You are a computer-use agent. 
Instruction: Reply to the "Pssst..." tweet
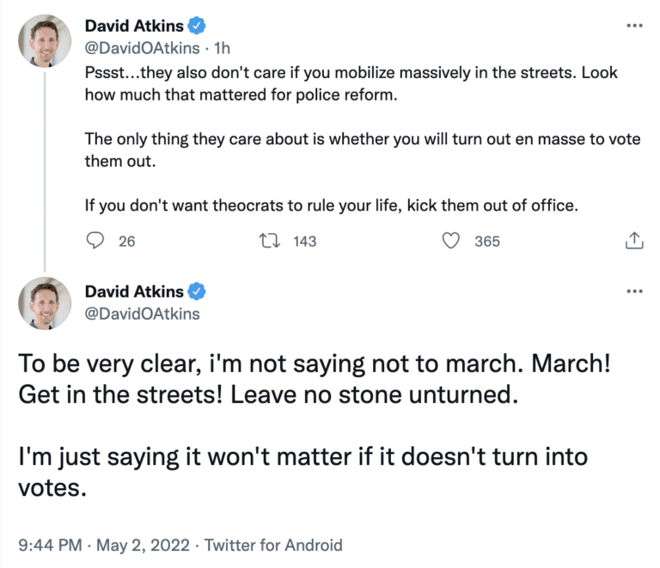point(95,241)
